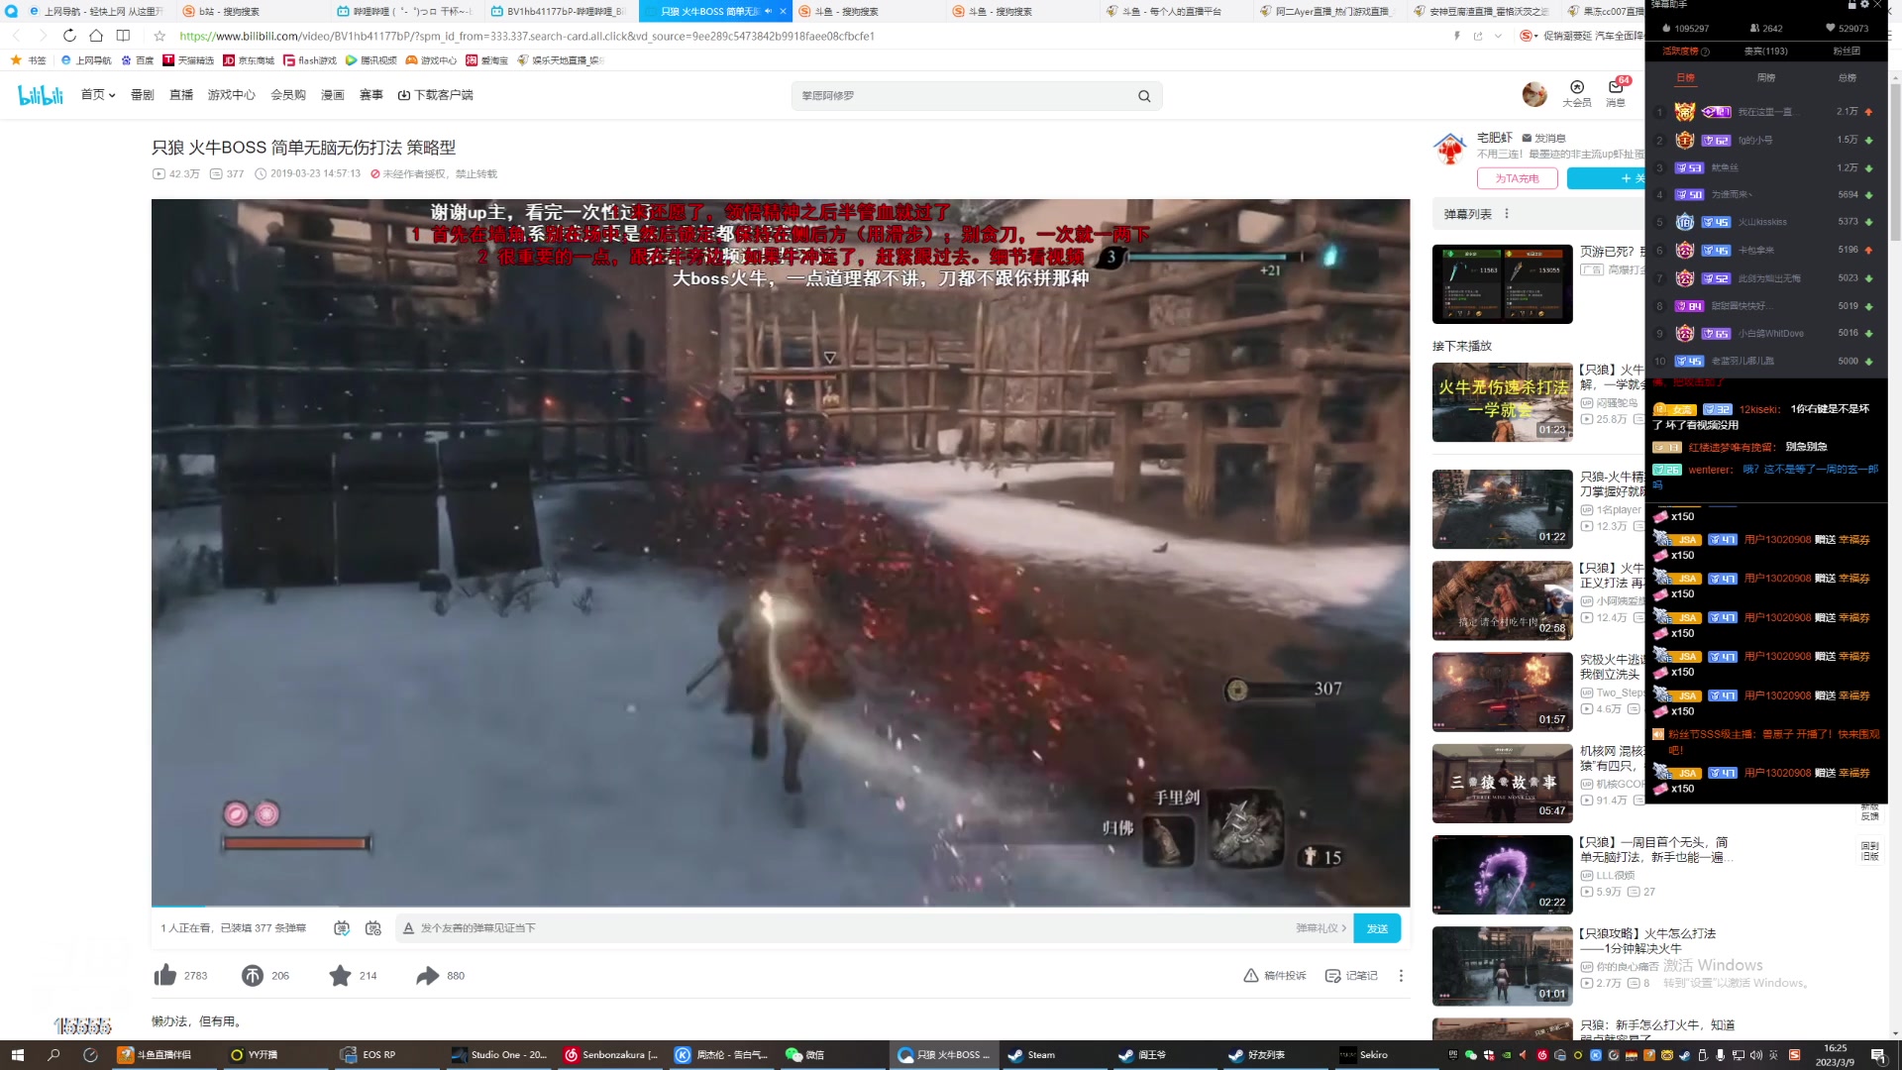Open browser reading mode book icon
Viewport: 1902px width, 1070px height.
(x=123, y=36)
